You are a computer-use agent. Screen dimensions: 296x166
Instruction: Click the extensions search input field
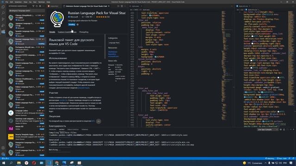[x=26, y=11]
